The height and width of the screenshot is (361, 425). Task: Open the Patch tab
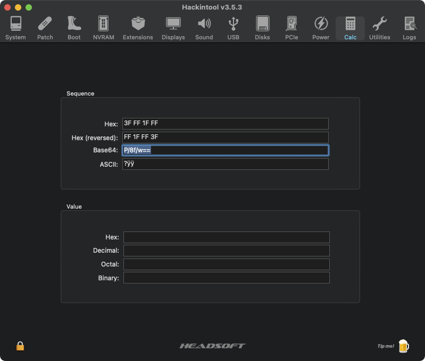(x=45, y=29)
